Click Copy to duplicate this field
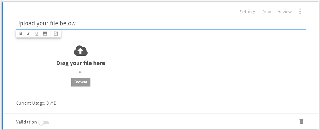Viewport: 320px width, 130px height. [266, 12]
